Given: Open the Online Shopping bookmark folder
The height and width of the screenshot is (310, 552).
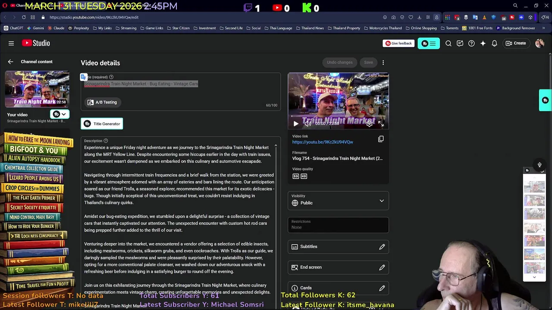Looking at the screenshot, I should [420, 28].
